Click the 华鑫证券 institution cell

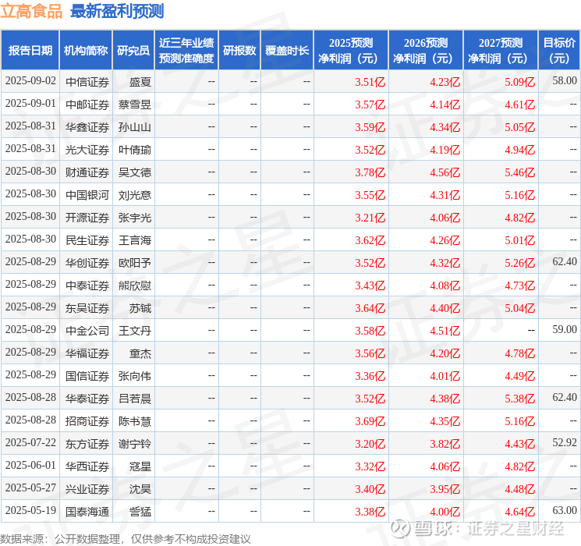[87, 127]
